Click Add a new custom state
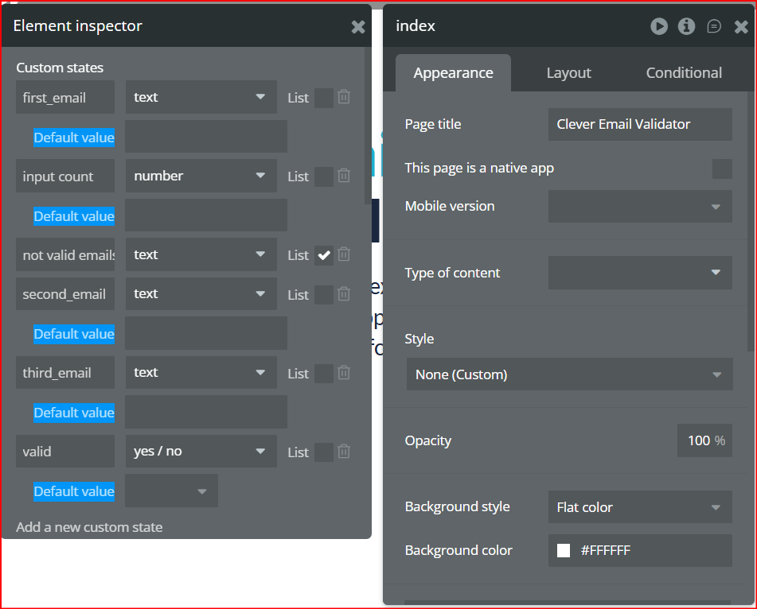 pos(89,527)
